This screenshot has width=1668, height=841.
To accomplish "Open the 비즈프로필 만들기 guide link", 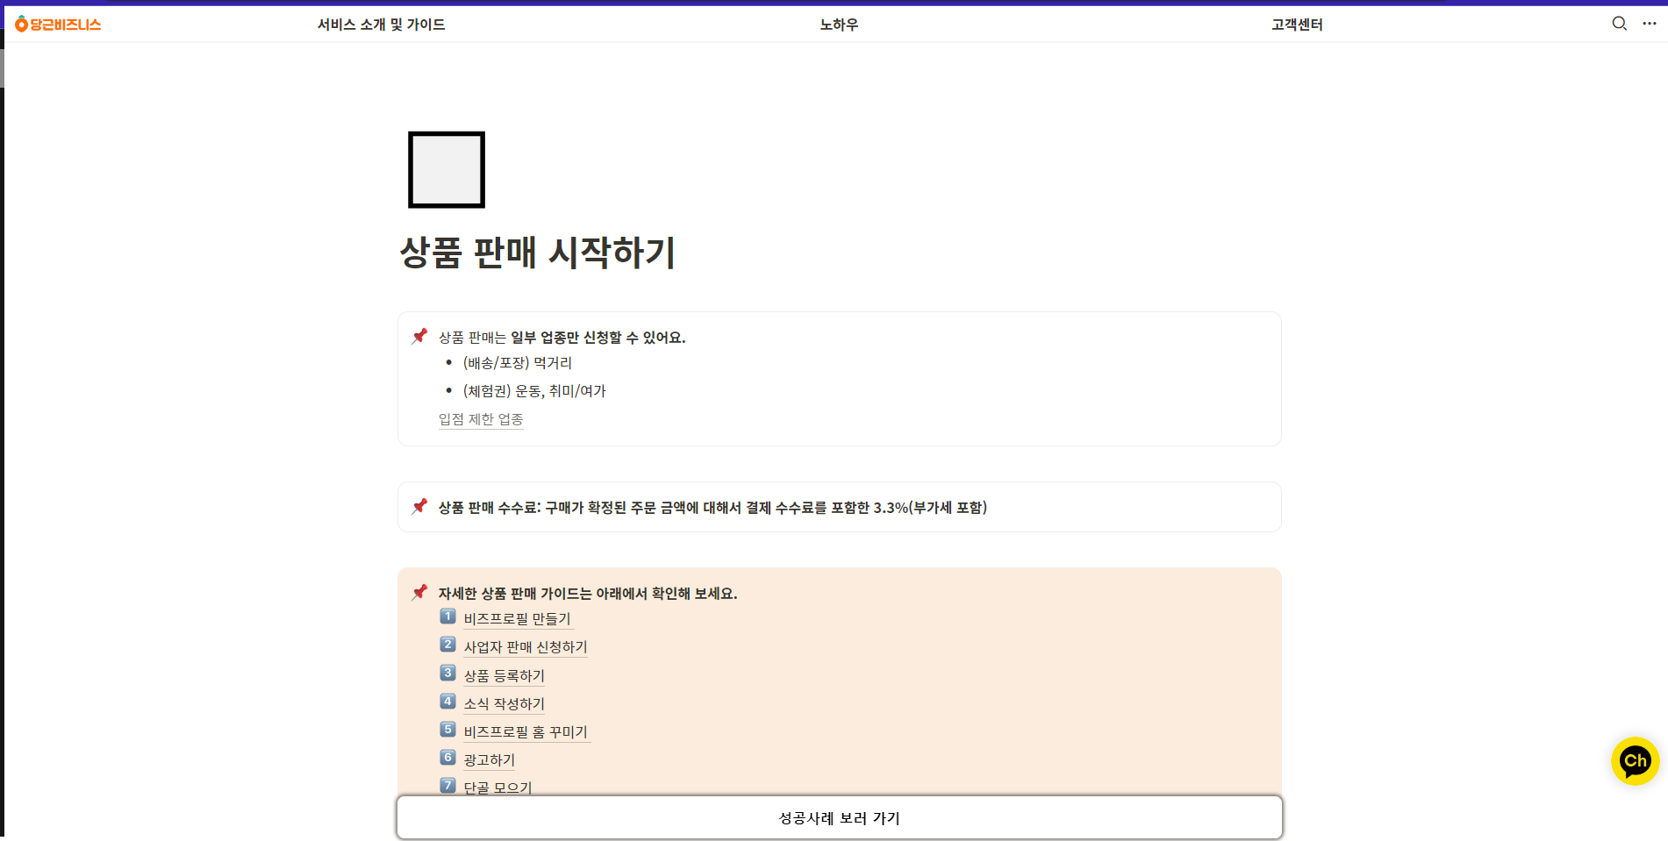I will tap(517, 619).
